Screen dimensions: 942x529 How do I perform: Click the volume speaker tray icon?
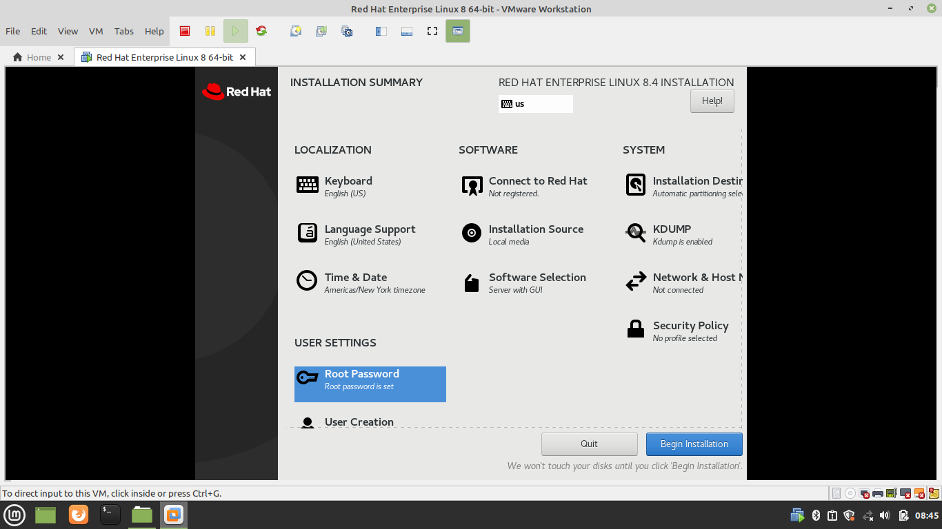[885, 515]
